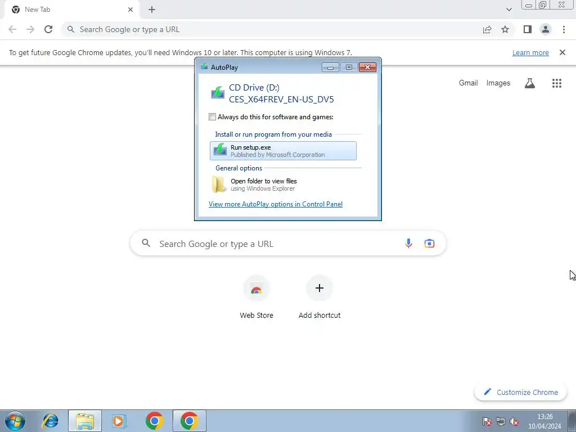Image resolution: width=576 pixels, height=432 pixels.
Task: Minimize the AutoPlay dialog
Action: click(x=330, y=67)
